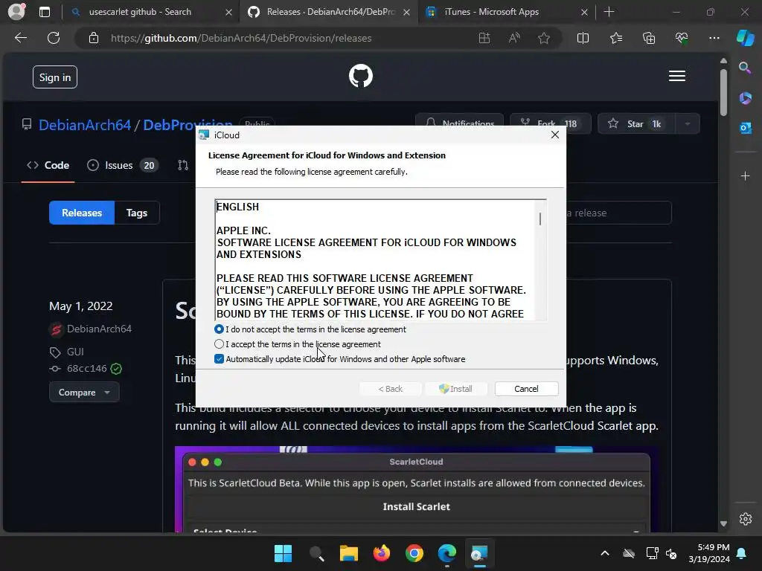Image resolution: width=762 pixels, height=571 pixels.
Task: Toggle Edge split screen
Action: pyautogui.click(x=583, y=38)
